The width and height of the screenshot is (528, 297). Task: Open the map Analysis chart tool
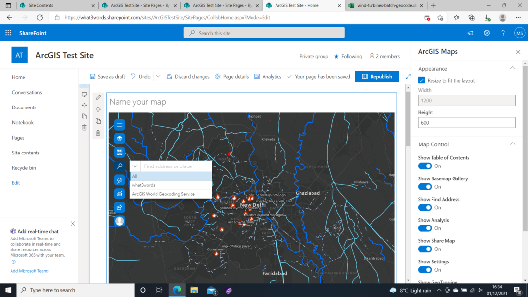pyautogui.click(x=120, y=194)
